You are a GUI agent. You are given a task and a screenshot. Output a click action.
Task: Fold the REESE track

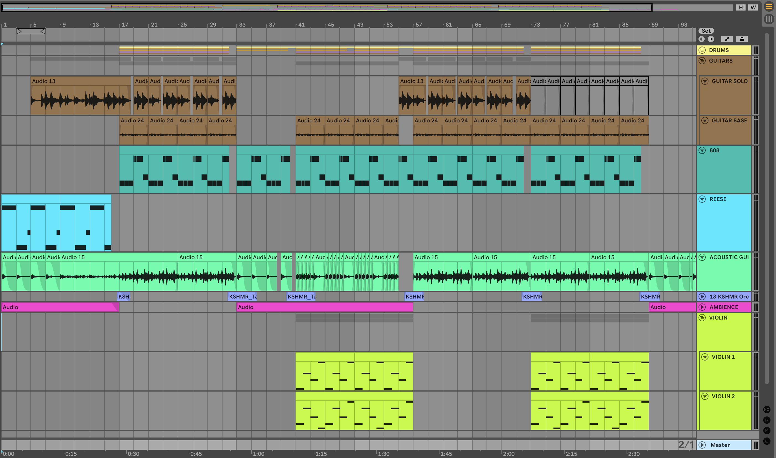(x=702, y=199)
